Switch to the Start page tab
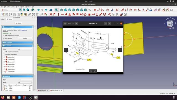The width and height of the screenshot is (177, 100). [x=43, y=91]
